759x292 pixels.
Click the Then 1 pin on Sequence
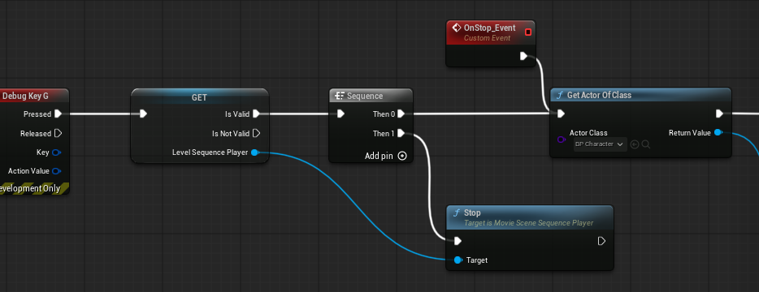(x=401, y=134)
